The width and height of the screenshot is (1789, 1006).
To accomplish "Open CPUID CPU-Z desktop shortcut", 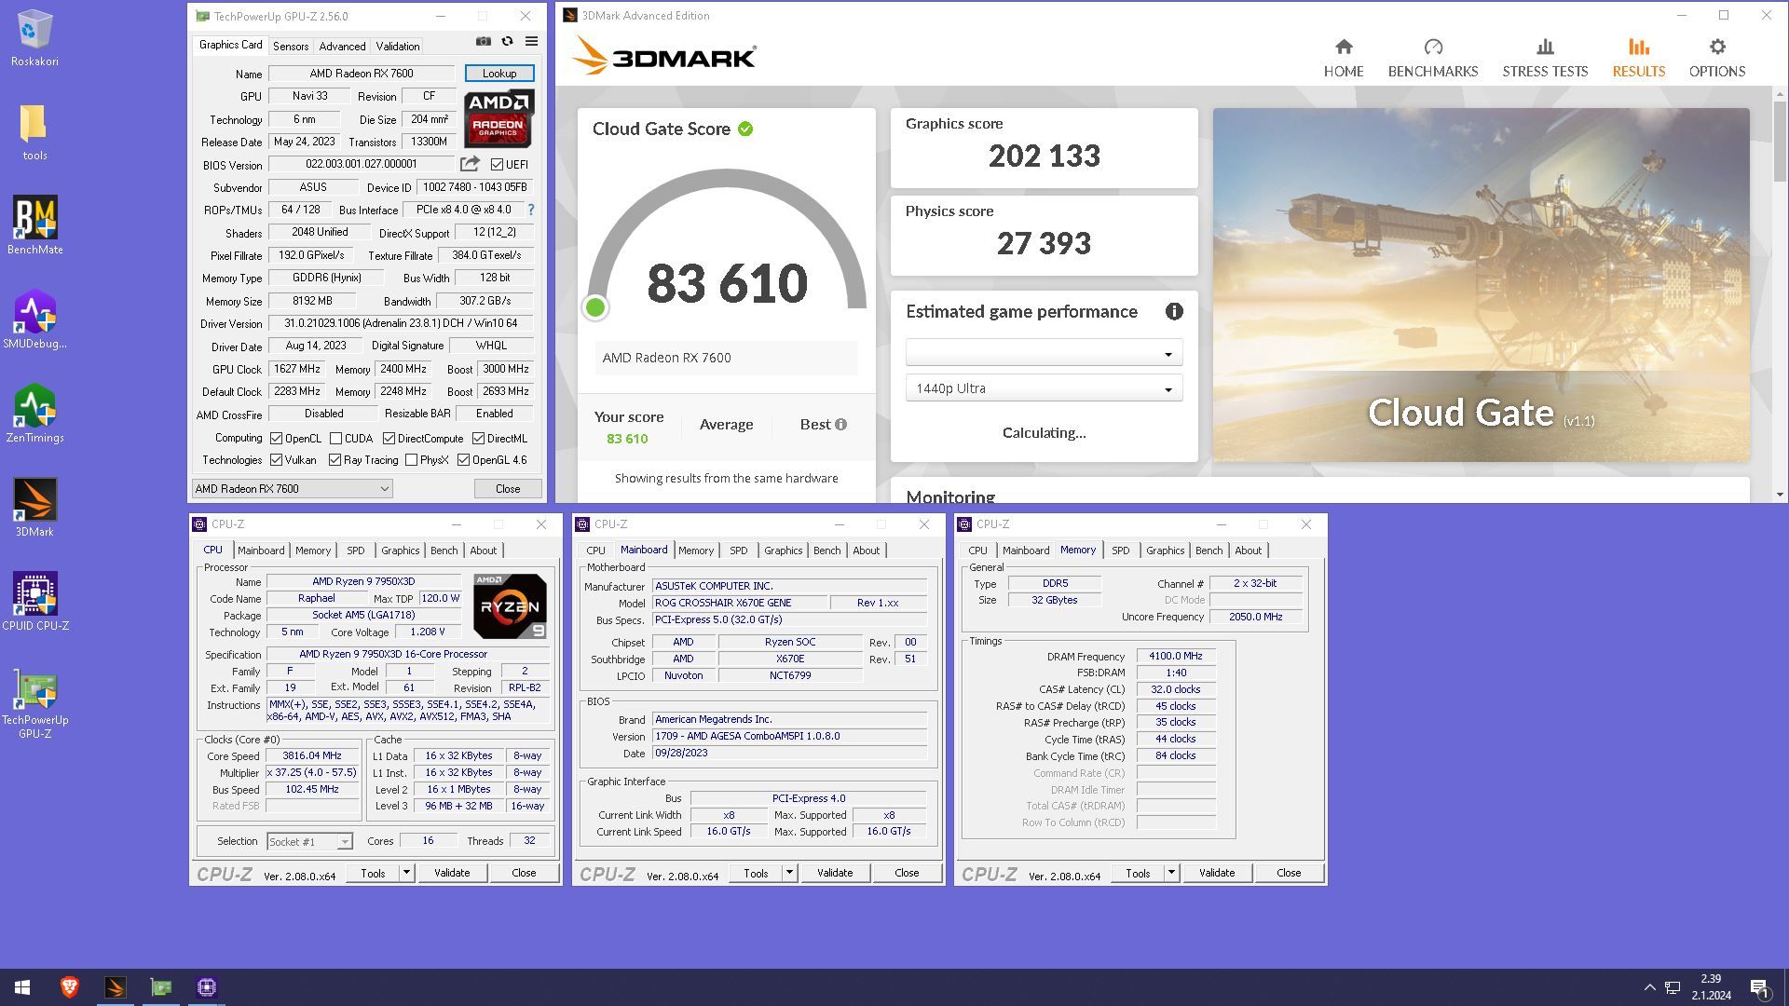I will [x=34, y=601].
